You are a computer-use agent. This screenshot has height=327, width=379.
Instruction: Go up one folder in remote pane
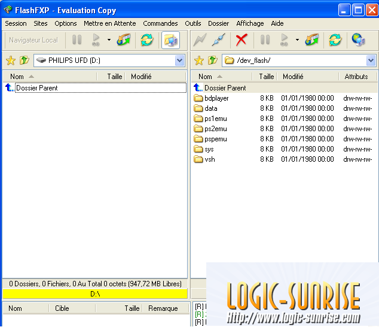pyautogui.click(x=213, y=60)
